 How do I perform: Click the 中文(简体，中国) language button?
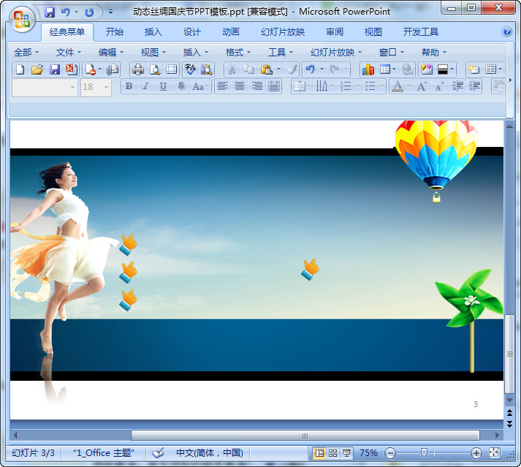pyautogui.click(x=209, y=453)
